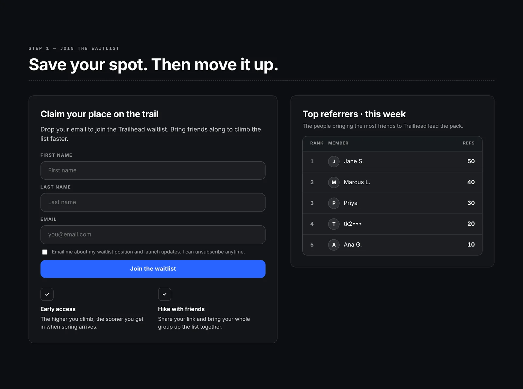
Task: Click Jane S. avatar with letter J
Action: coord(334,161)
